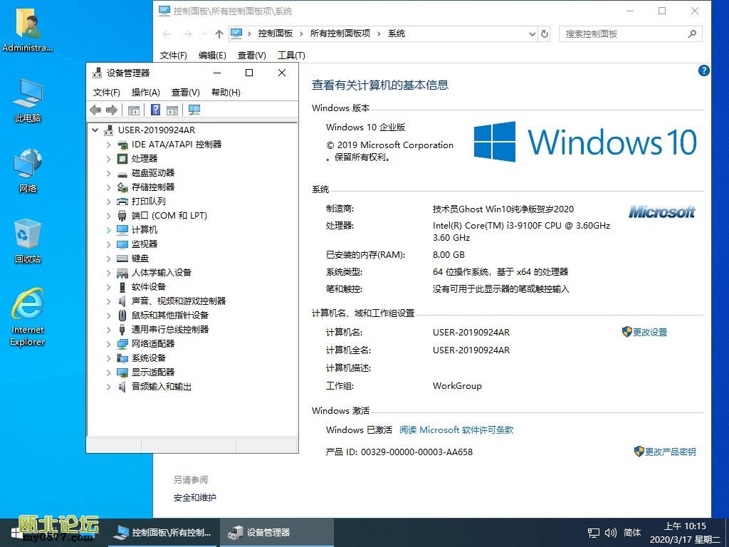Open the 工具(T) menu in Control Panel
This screenshot has height=547, width=729.
click(x=290, y=56)
